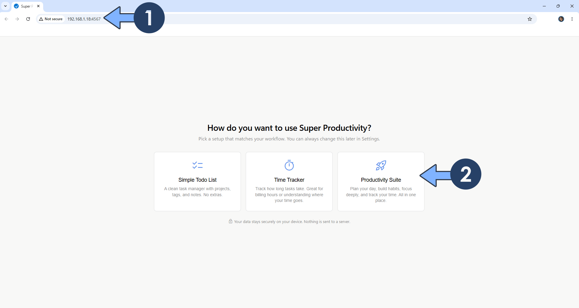Image resolution: width=579 pixels, height=308 pixels.
Task: Click the lock icon beside data privacy note
Action: (x=231, y=222)
